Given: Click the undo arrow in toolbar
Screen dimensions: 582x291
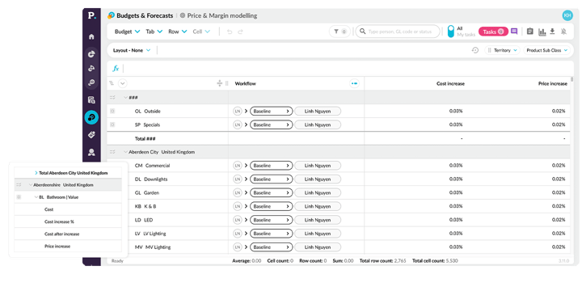Looking at the screenshot, I should click(230, 32).
